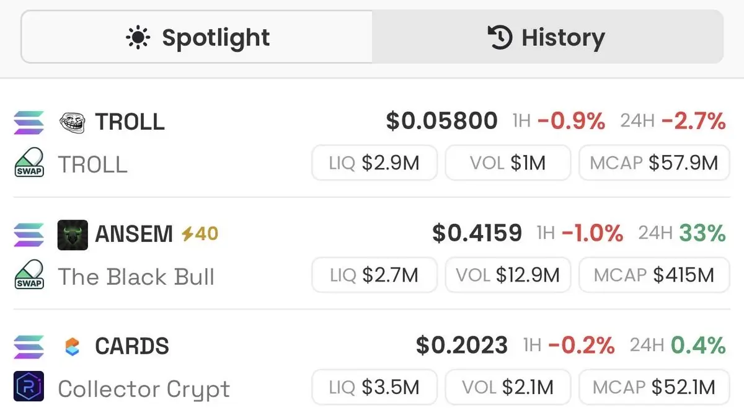Click the Solana chain icon beside TROLL

[x=29, y=122]
